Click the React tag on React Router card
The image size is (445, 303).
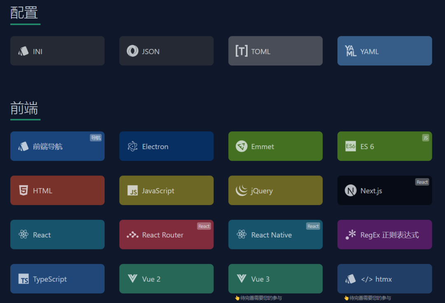point(204,226)
